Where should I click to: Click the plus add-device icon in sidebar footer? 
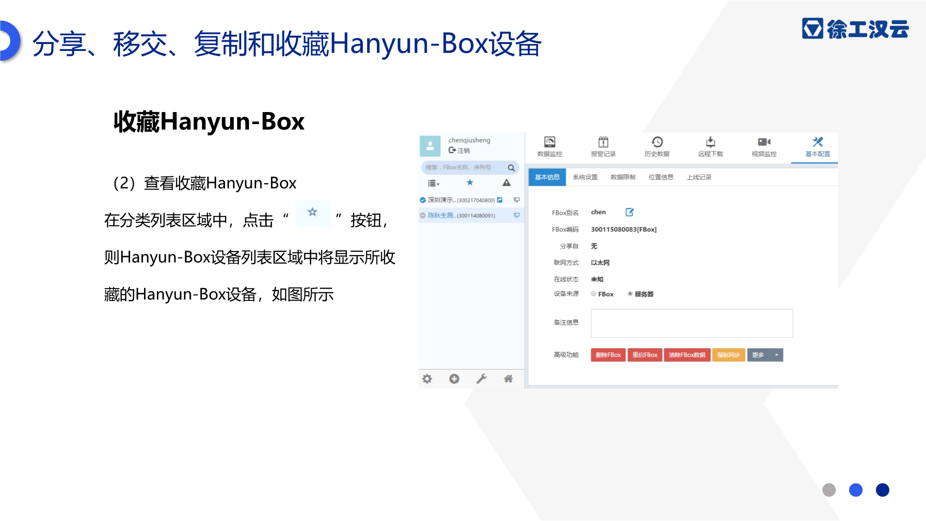pos(454,379)
